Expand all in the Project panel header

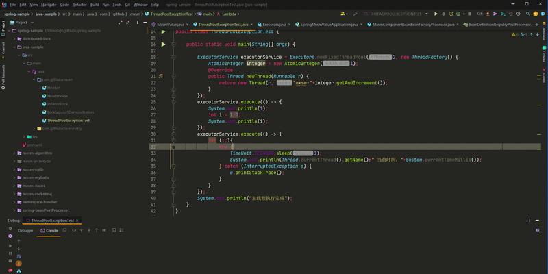pyautogui.click(x=121, y=22)
